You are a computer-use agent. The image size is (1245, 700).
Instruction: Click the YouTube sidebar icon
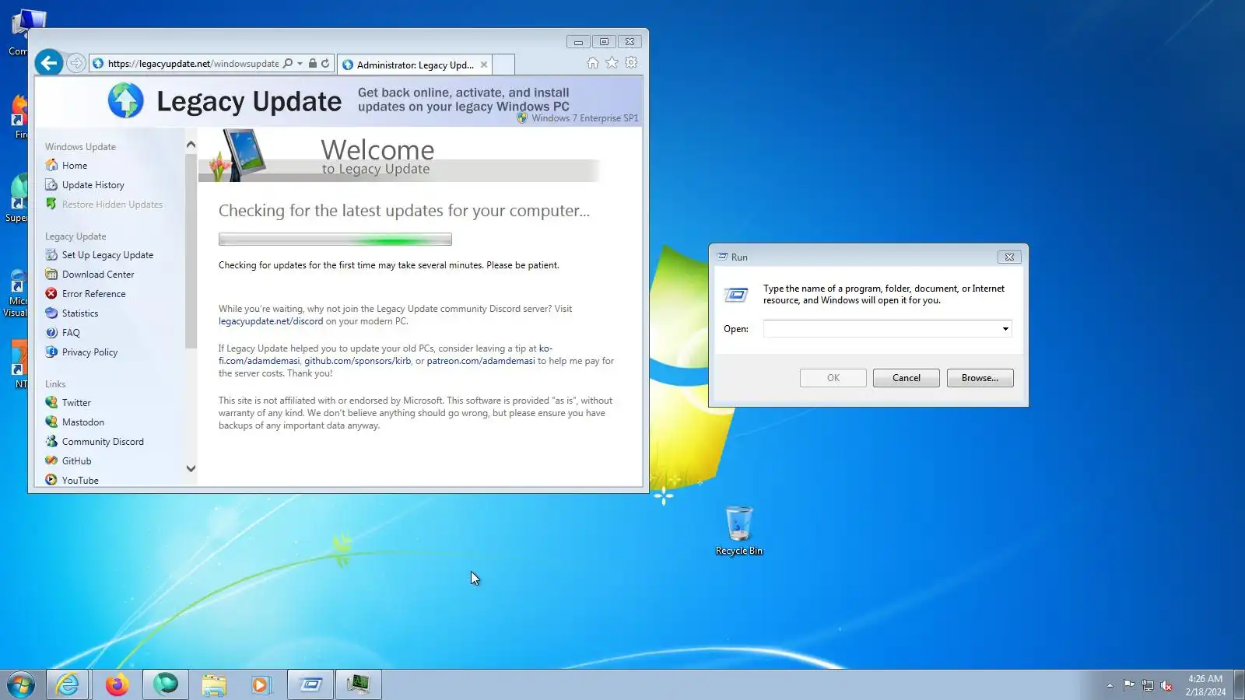(x=51, y=481)
